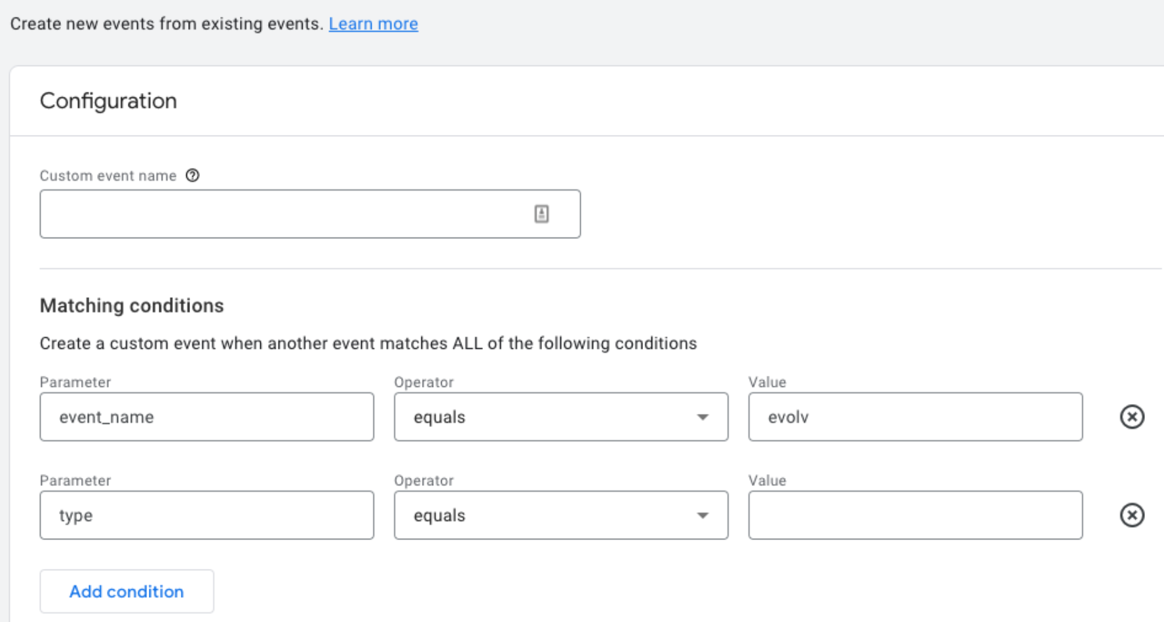
Task: Click the Configuration heading
Action: point(108,101)
